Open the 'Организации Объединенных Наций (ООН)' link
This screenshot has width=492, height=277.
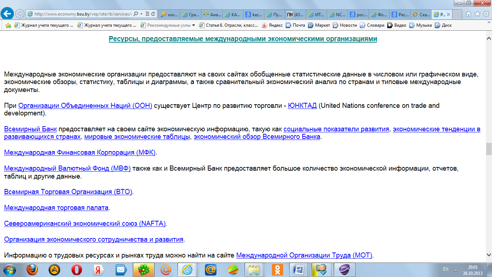pyautogui.click(x=85, y=106)
